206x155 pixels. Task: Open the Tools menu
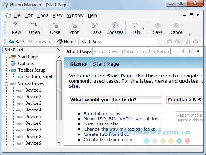tap(43, 15)
